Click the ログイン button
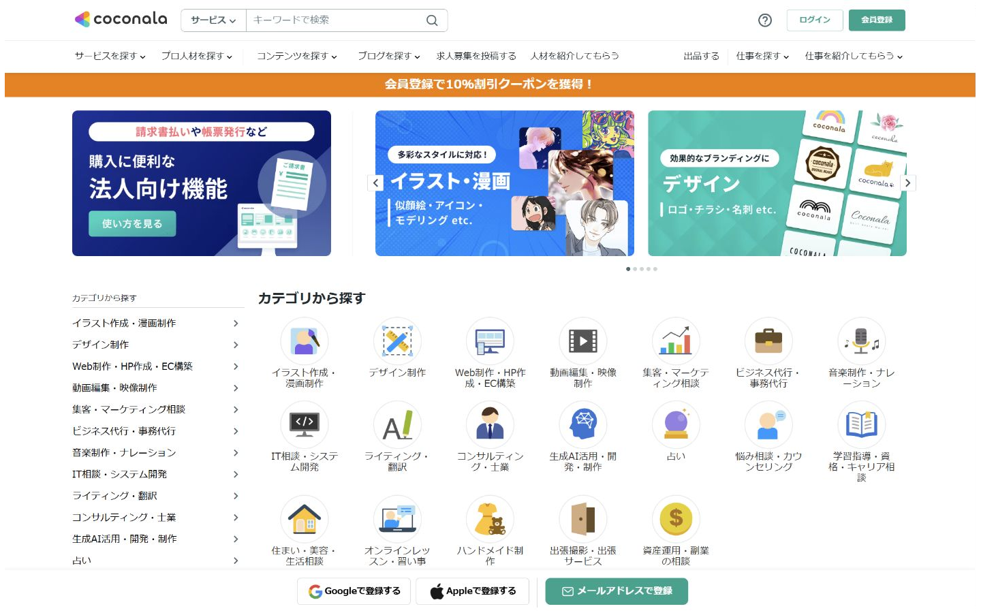The image size is (981, 613). [x=815, y=20]
